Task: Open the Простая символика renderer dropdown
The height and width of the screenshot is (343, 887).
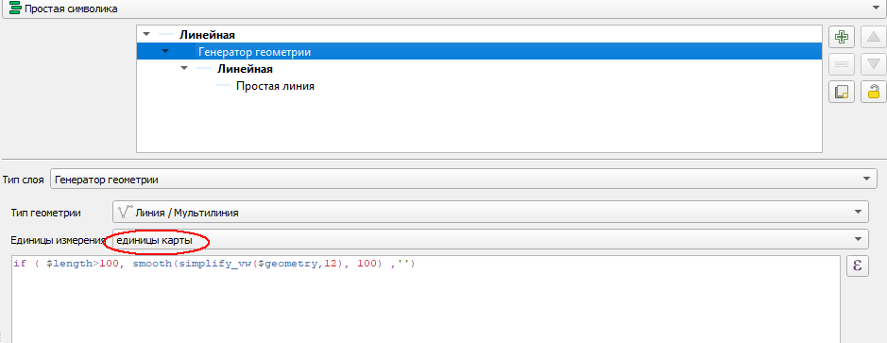Action: pos(444,9)
